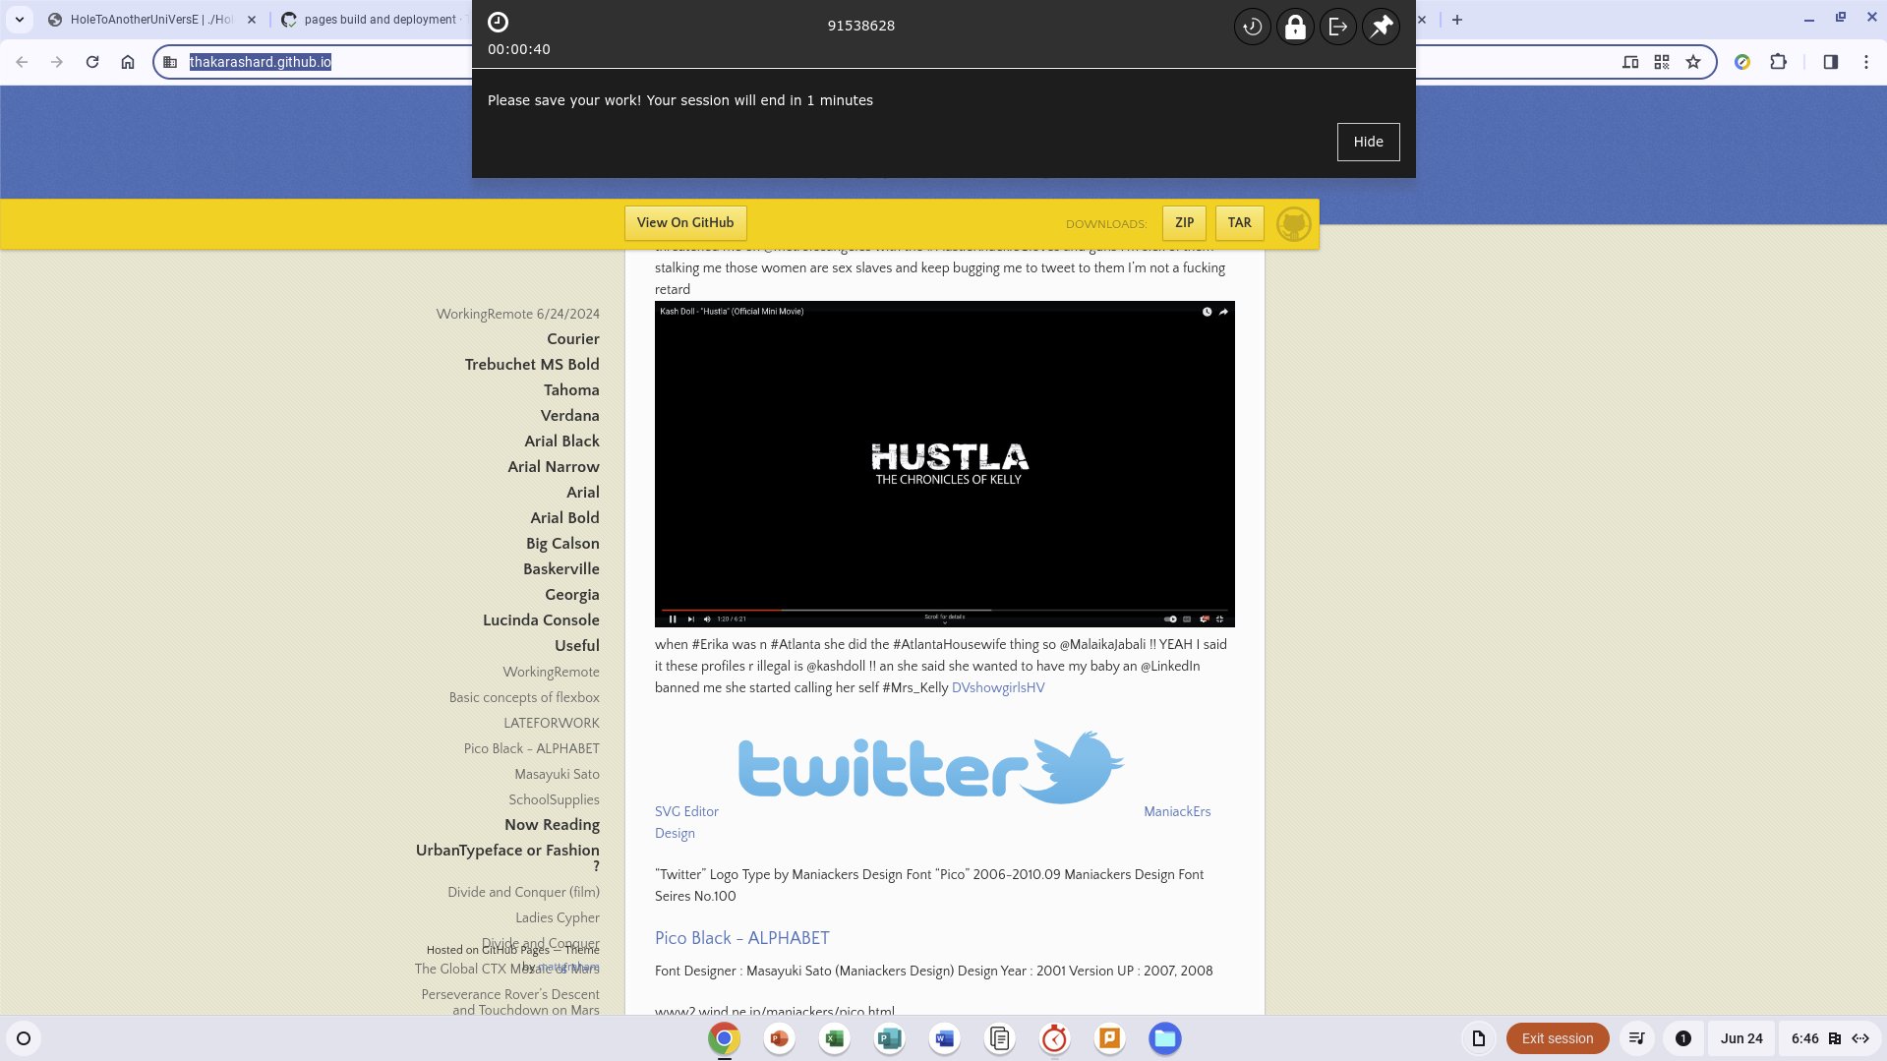The height and width of the screenshot is (1061, 1887).
Task: Click the Hustla video screenshot
Action: click(944, 464)
